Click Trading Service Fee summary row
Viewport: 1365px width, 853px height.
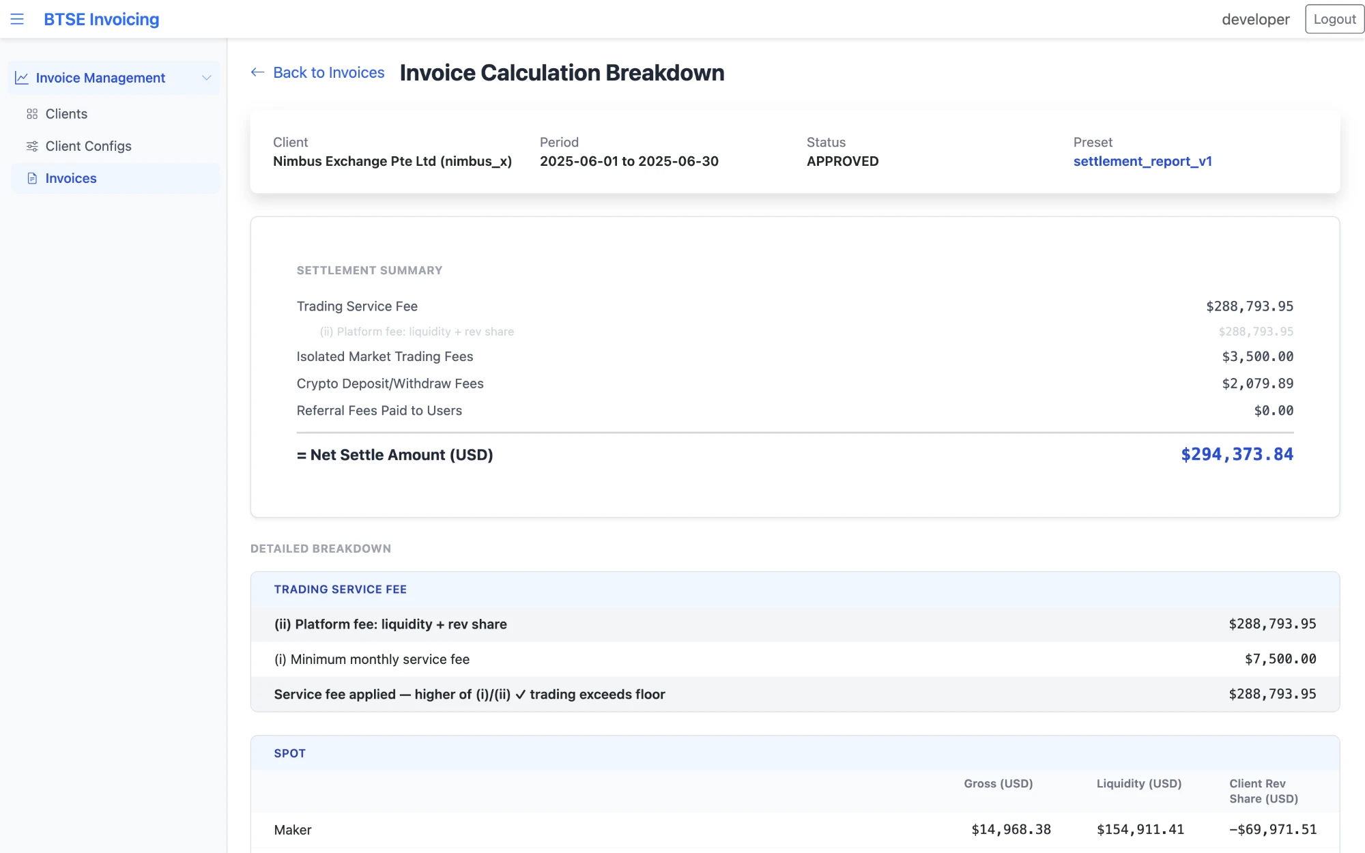[x=795, y=306]
